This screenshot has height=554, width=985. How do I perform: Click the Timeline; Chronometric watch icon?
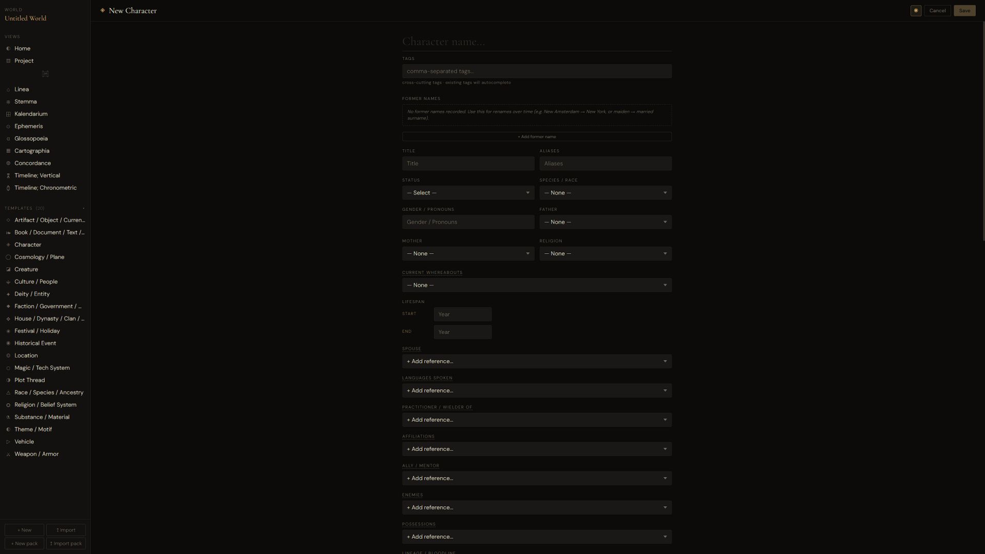pyautogui.click(x=8, y=188)
